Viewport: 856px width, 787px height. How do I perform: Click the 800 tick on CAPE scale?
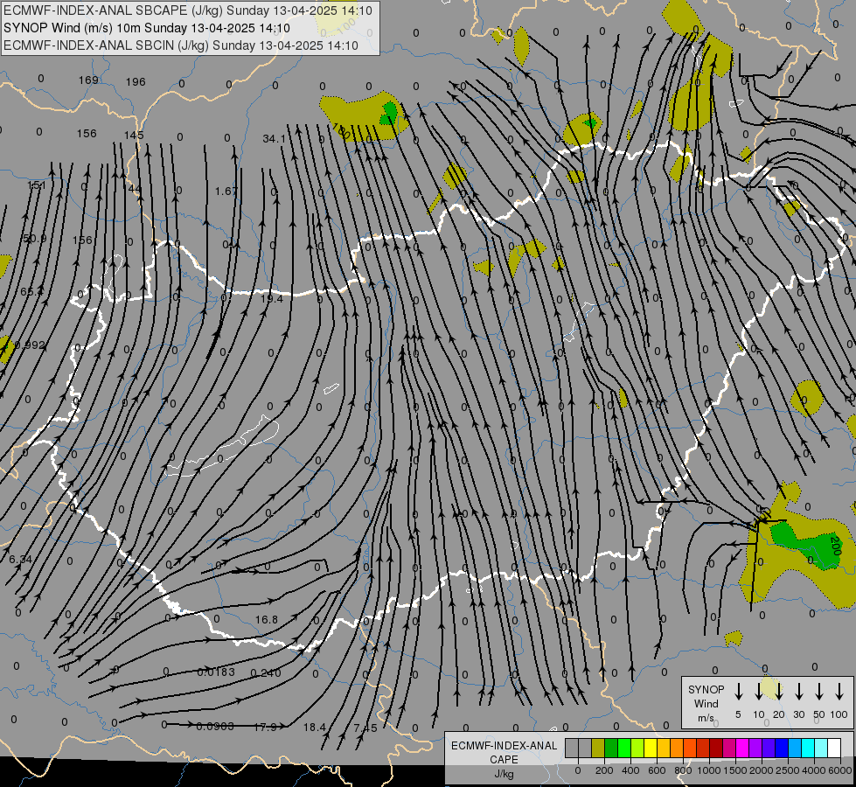(x=682, y=770)
